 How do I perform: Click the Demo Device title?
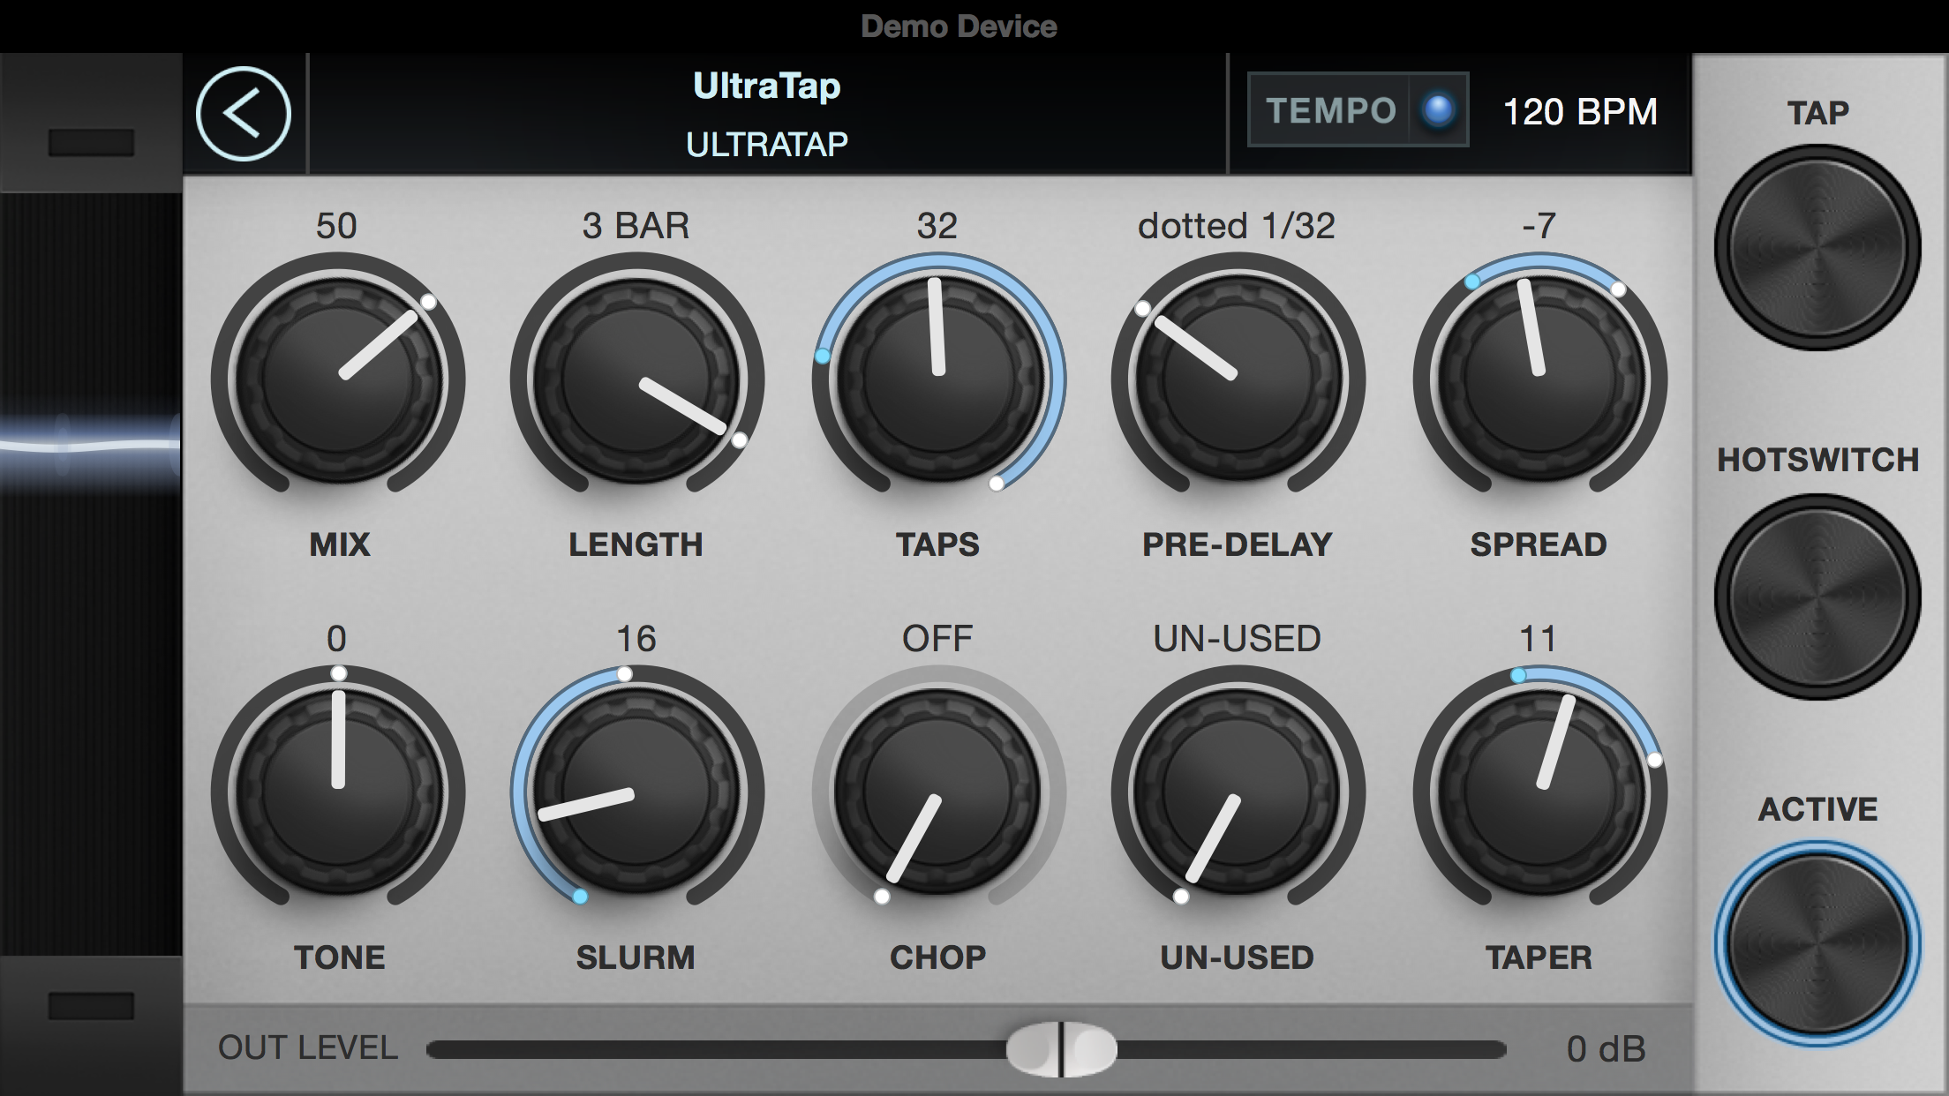tap(959, 26)
